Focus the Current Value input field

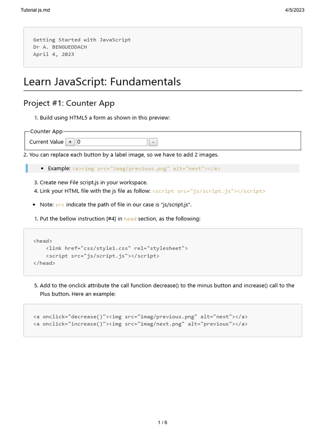112,142
